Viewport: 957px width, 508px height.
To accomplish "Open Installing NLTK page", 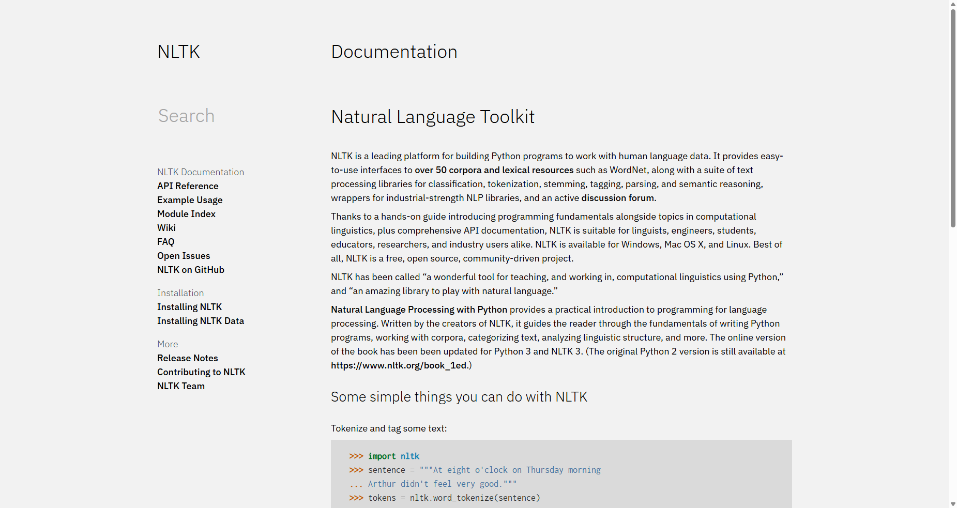I will click(189, 307).
